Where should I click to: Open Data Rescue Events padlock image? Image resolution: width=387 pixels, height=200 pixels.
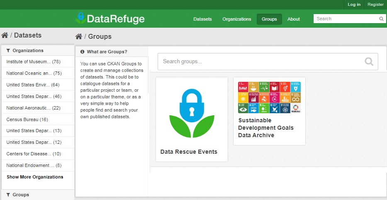tap(192, 113)
